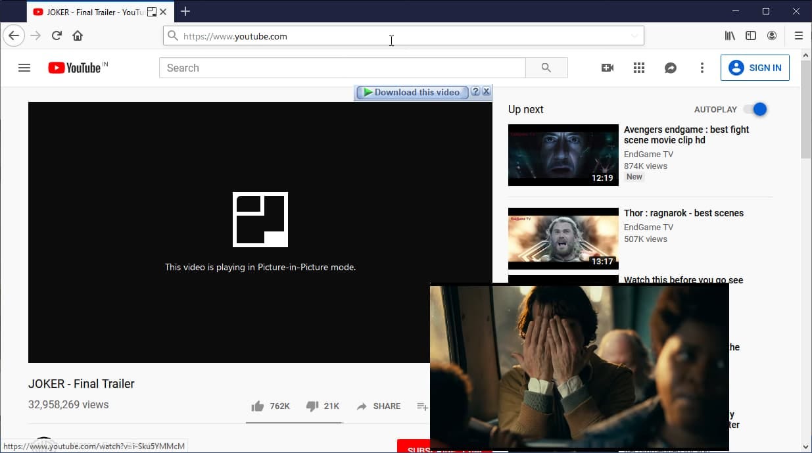Open Thor ragnarok video thumbnail
Viewport: 812px width, 453px height.
tap(563, 239)
